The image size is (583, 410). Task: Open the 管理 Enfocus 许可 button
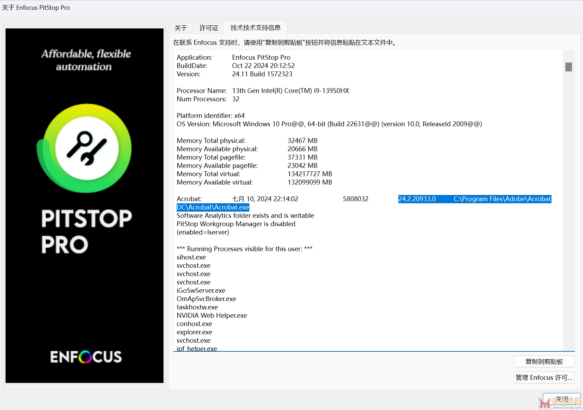tap(544, 377)
